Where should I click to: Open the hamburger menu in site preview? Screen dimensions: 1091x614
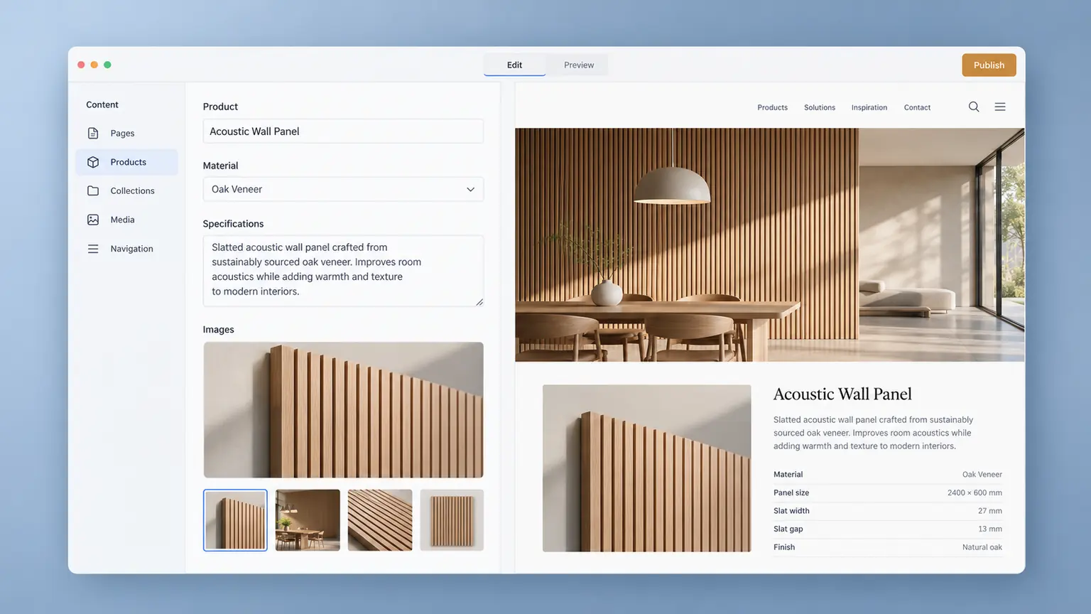click(x=1000, y=107)
